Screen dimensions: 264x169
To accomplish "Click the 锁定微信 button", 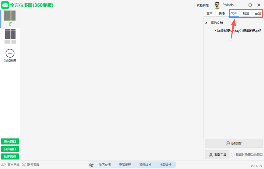I will coord(10,156).
